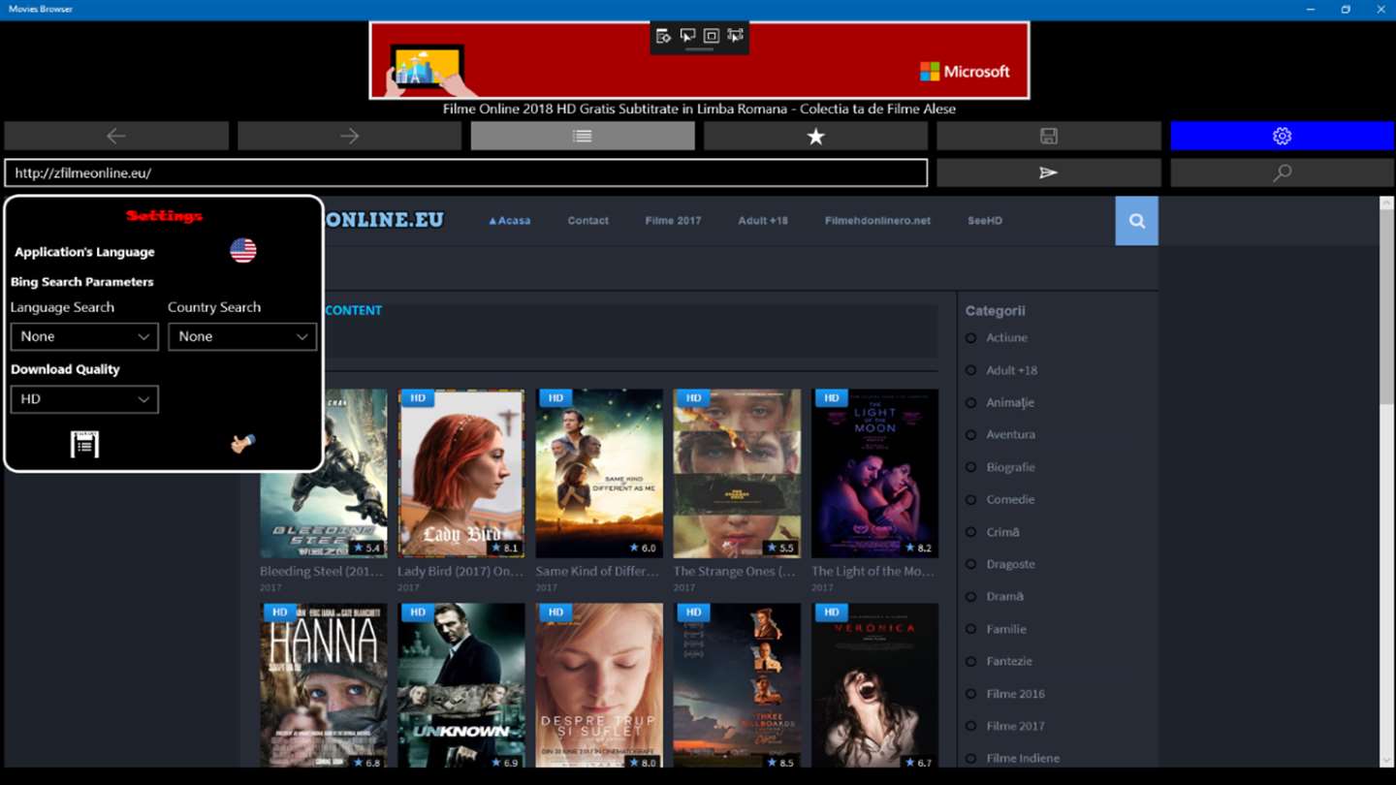Select the Actiune category radio button
This screenshot has height=785, width=1396.
pyautogui.click(x=970, y=337)
